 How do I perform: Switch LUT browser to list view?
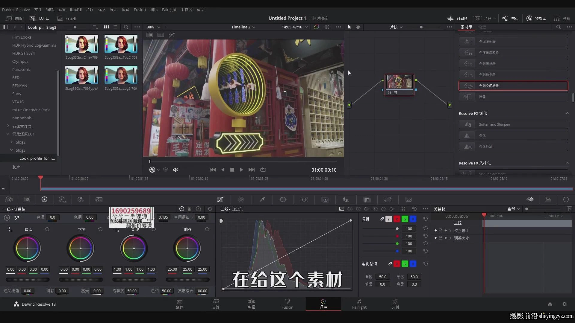(115, 27)
